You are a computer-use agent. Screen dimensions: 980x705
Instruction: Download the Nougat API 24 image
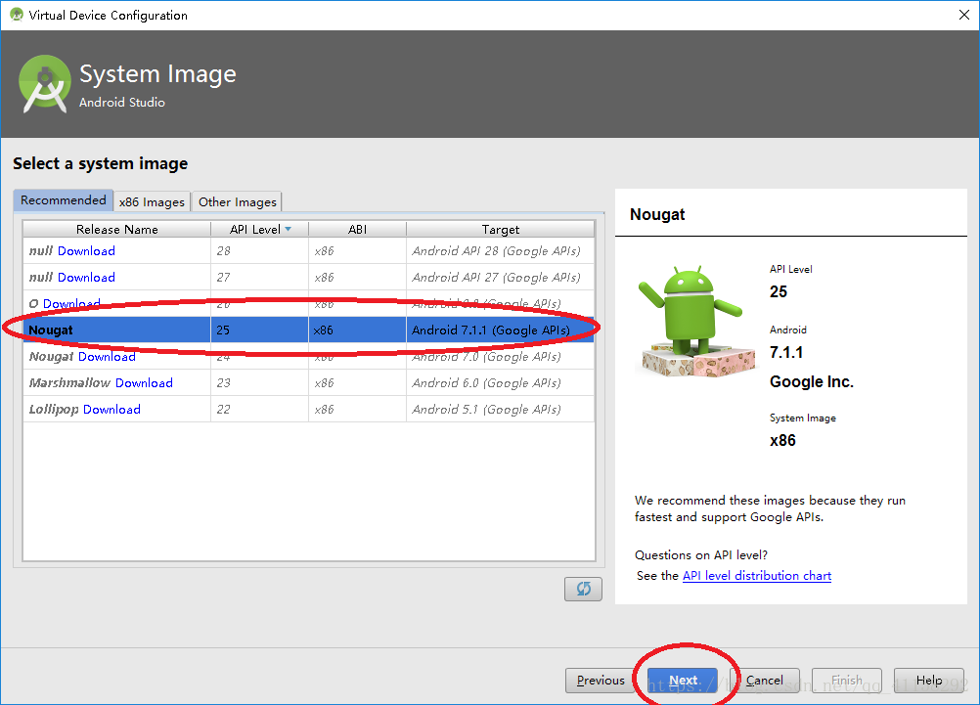coord(107,356)
